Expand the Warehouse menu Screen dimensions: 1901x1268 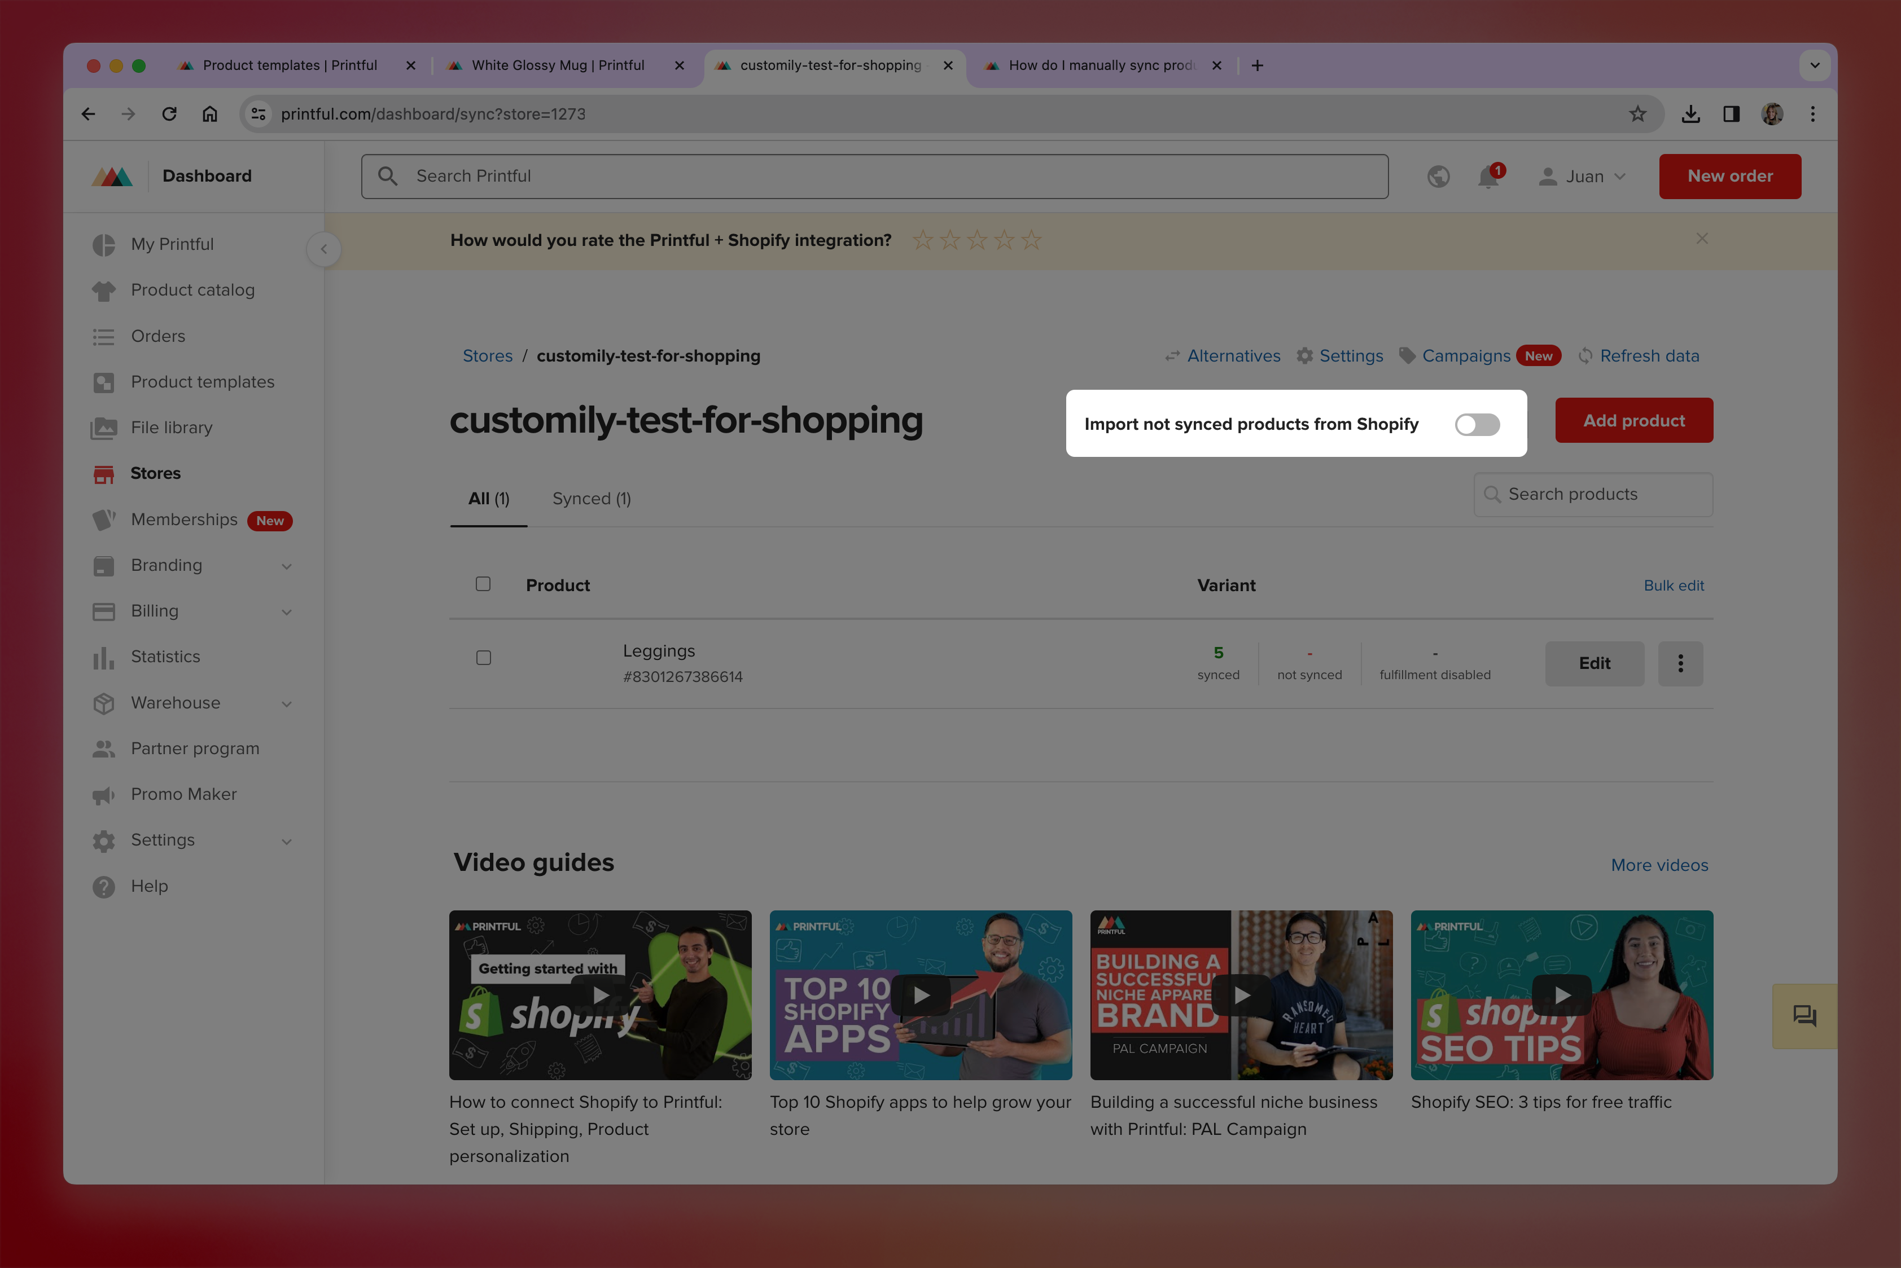287,703
